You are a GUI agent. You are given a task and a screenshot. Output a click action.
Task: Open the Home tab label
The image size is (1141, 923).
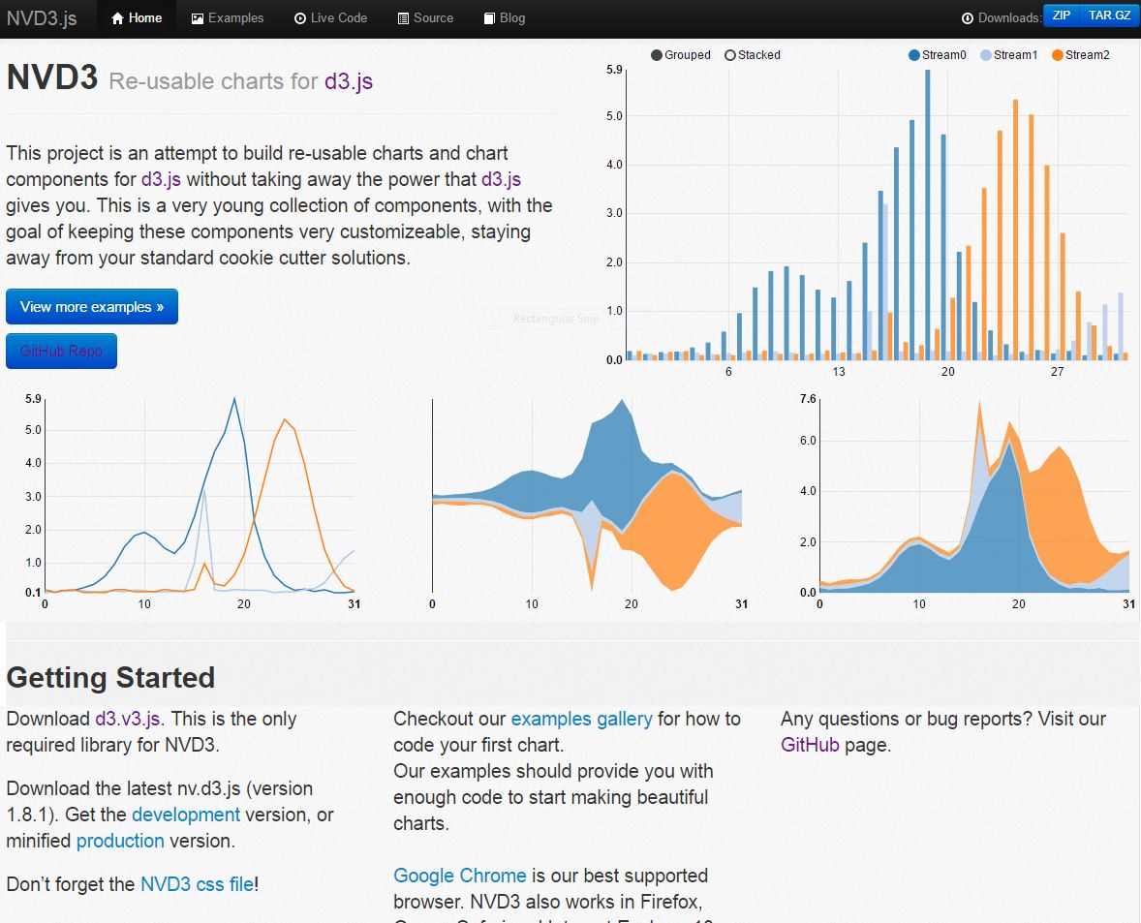point(145,18)
